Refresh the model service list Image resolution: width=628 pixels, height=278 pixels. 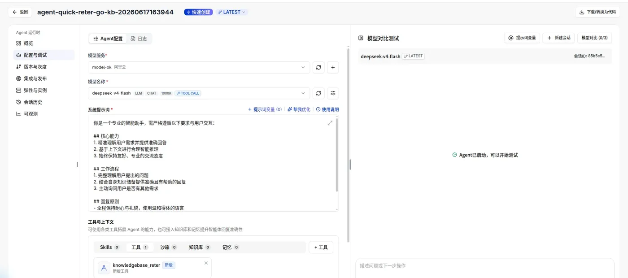318,67
